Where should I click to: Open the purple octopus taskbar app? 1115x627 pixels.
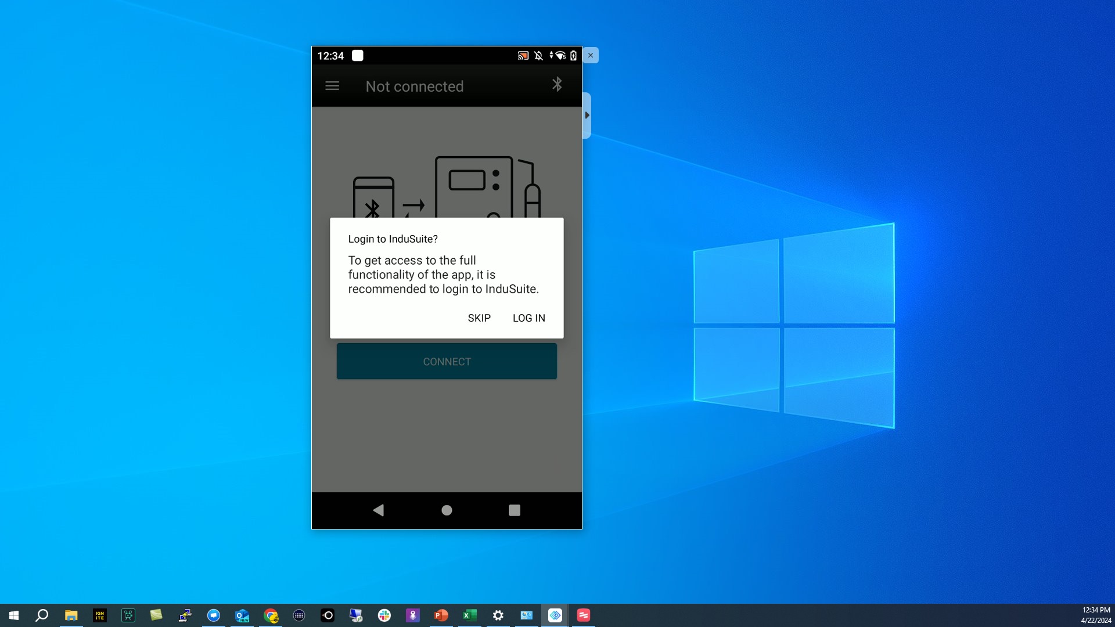pyautogui.click(x=413, y=615)
